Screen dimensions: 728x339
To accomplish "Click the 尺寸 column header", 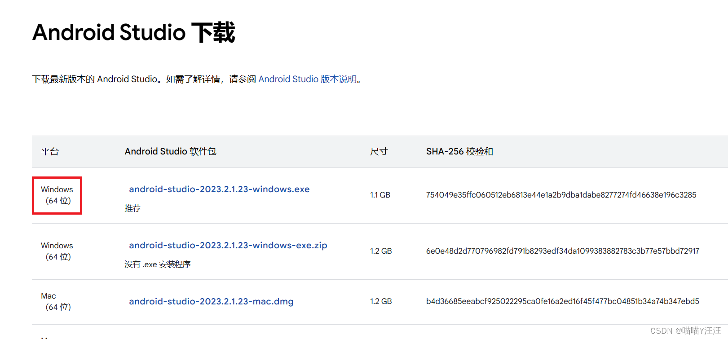I will 379,151.
